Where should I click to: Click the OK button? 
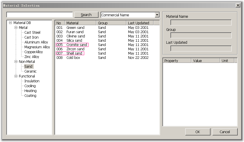(x=198, y=132)
